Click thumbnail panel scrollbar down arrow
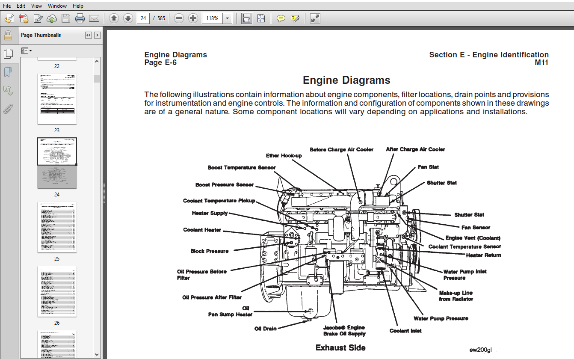The width and height of the screenshot is (574, 359). (x=98, y=354)
